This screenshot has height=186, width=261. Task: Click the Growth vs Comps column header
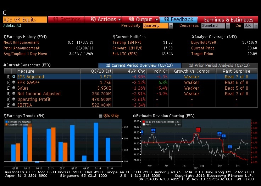(x=192, y=71)
